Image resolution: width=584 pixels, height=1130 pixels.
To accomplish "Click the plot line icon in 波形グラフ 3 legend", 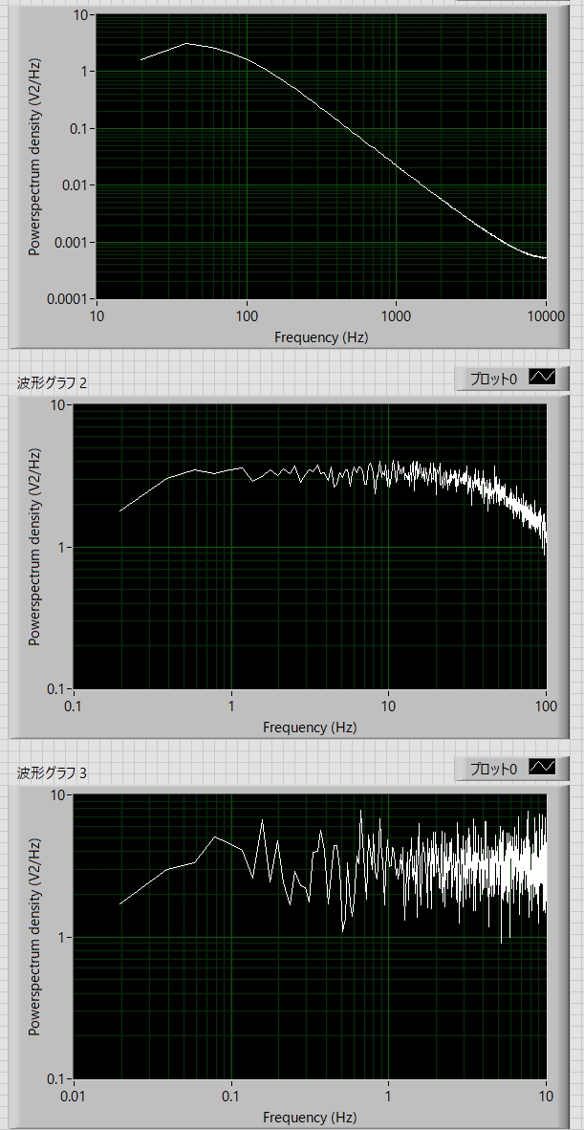I will [542, 768].
